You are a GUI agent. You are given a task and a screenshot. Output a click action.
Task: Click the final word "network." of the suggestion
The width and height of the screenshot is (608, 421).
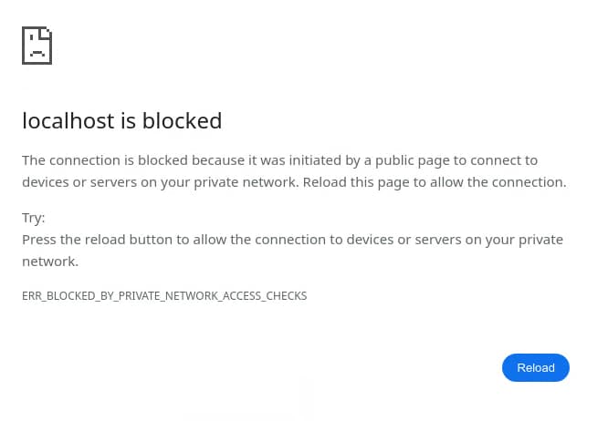tap(50, 262)
